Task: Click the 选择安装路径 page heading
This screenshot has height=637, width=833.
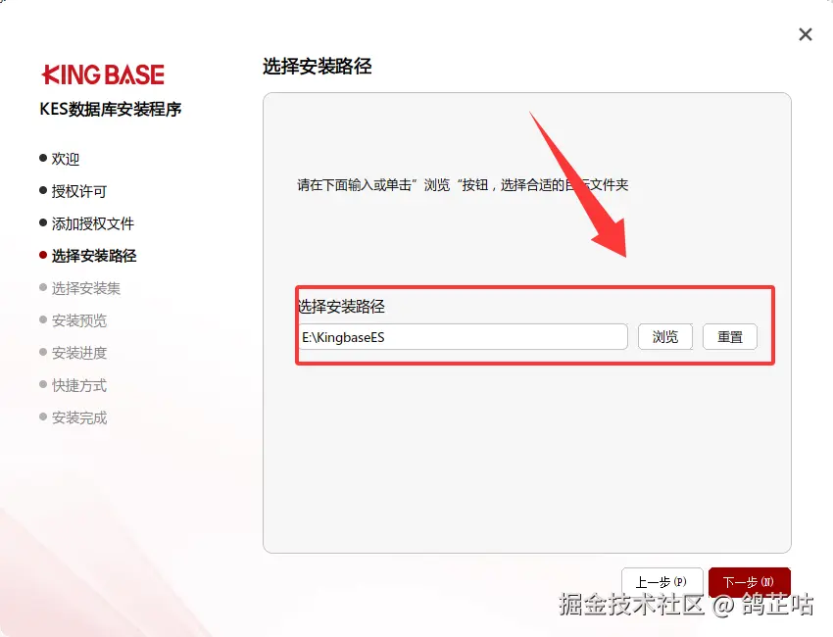Action: click(x=318, y=67)
